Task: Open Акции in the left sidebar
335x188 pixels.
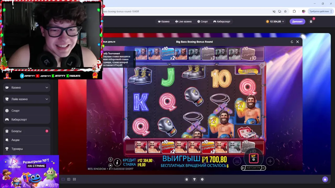Action: point(27,140)
